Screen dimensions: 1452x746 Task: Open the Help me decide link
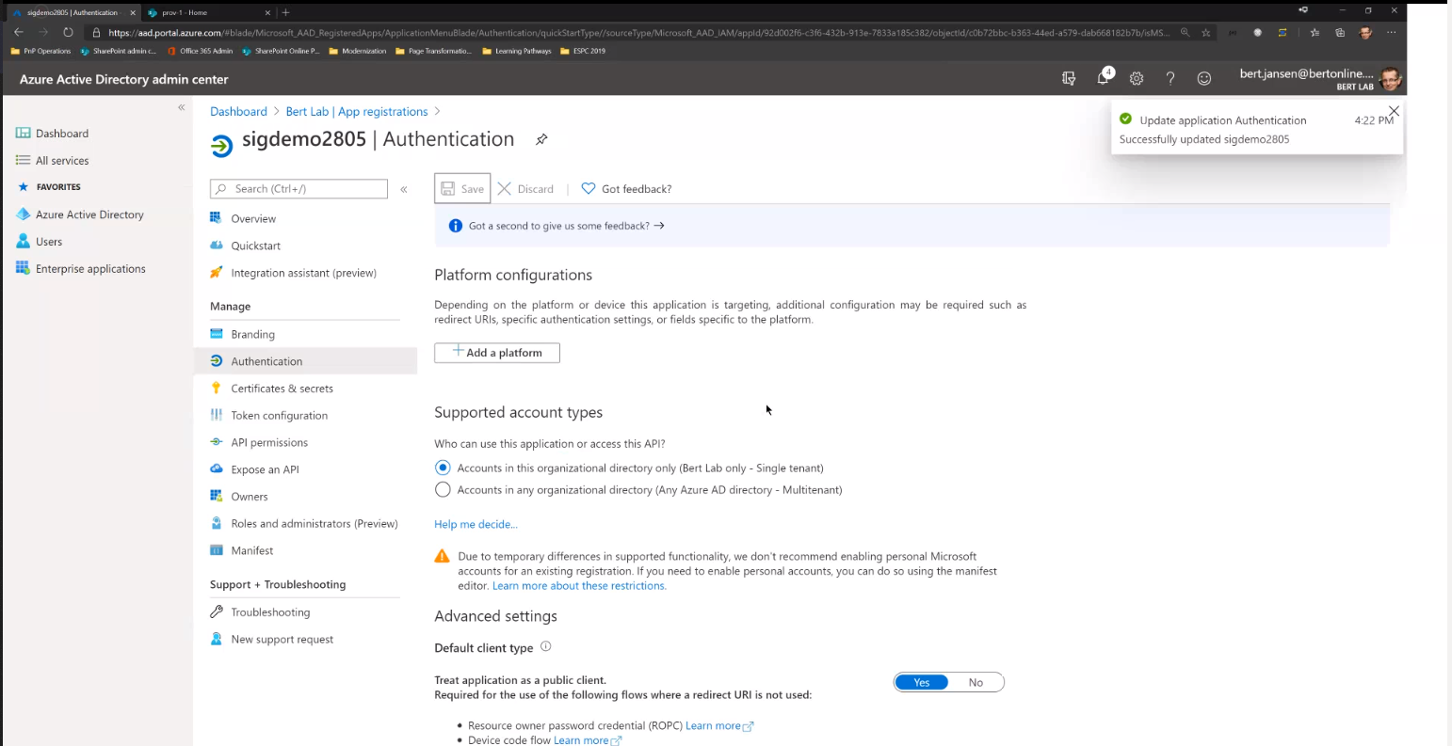[476, 524]
